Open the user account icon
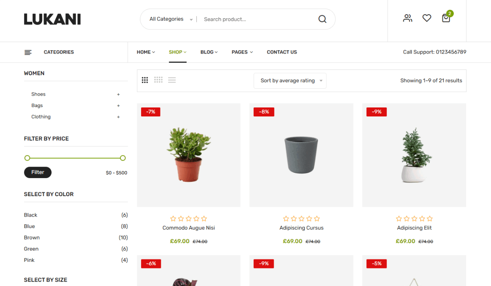Screen dimensions: 491x286 [408, 18]
